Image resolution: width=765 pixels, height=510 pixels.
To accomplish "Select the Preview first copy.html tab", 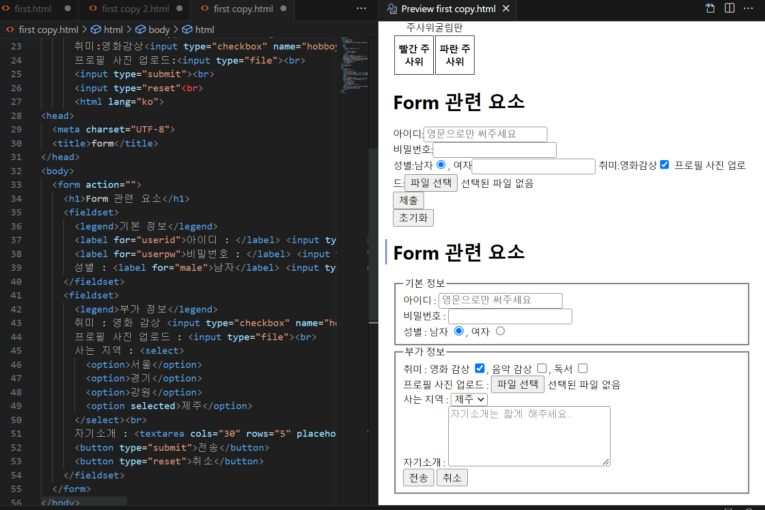I will (x=448, y=9).
